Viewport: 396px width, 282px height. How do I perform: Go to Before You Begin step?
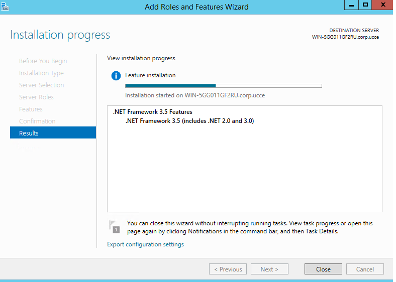pos(43,61)
